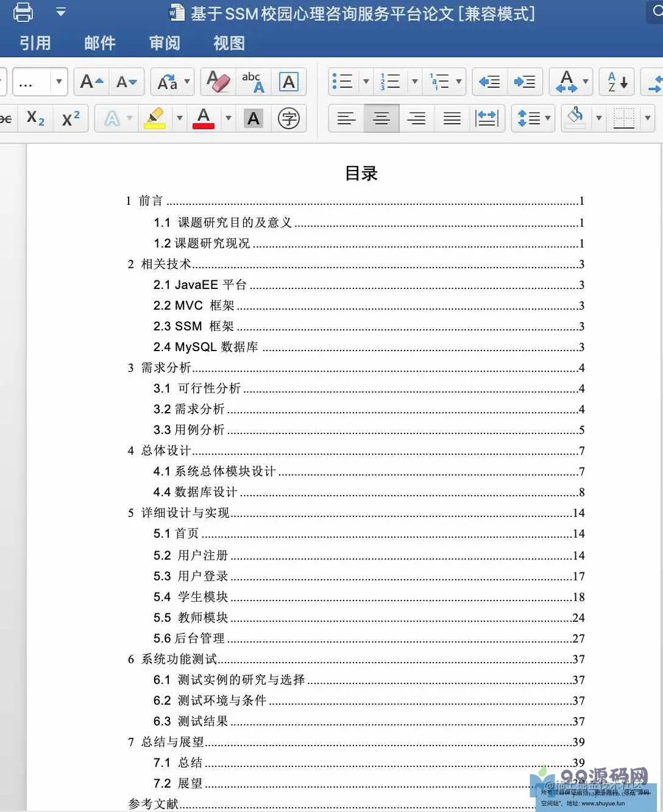This screenshot has width=663, height=812.
Task: Open the font color dropdown arrow
Action: click(228, 118)
